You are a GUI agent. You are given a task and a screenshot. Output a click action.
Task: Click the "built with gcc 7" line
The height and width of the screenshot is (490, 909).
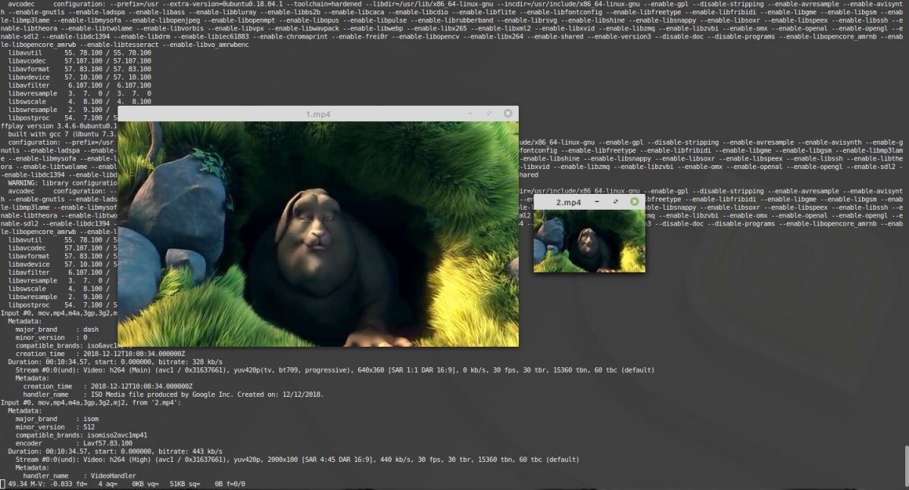pyautogui.click(x=63, y=134)
